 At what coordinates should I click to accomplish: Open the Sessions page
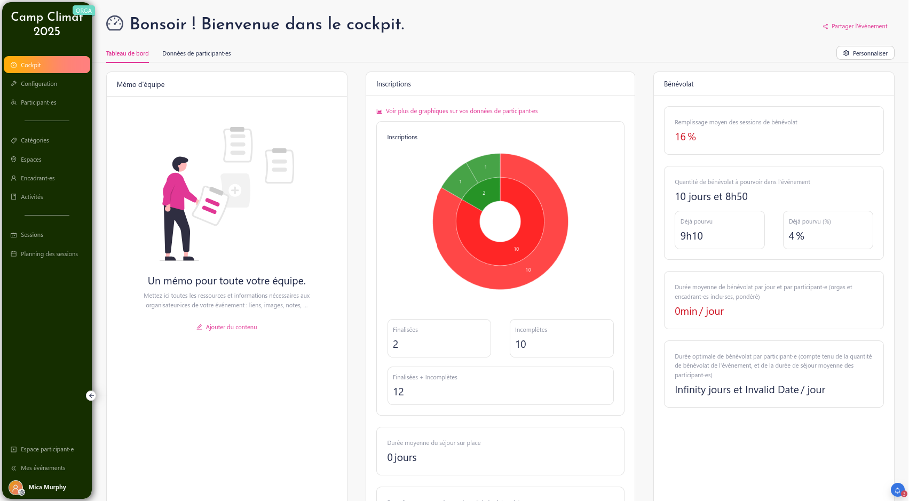point(31,235)
